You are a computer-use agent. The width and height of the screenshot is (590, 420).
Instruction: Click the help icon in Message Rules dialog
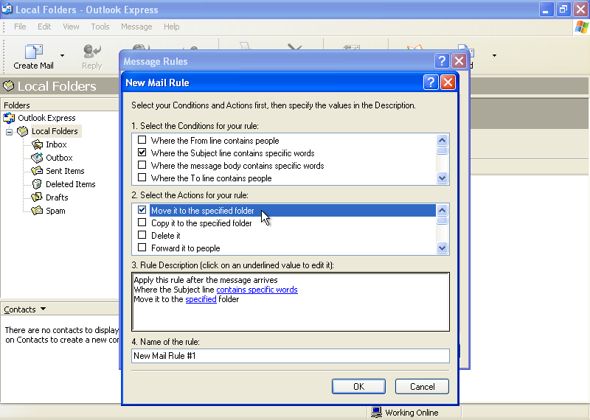(x=442, y=61)
